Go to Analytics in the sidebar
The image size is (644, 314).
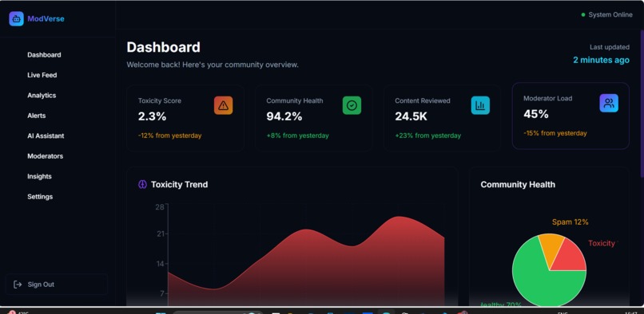pyautogui.click(x=42, y=96)
